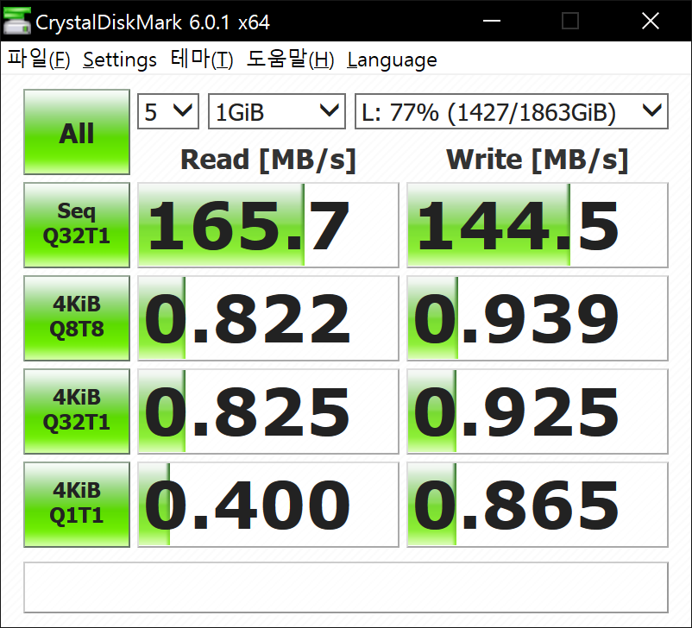This screenshot has height=628, width=692.
Task: Click the Write [MB/s] column header
Action: 537,160
